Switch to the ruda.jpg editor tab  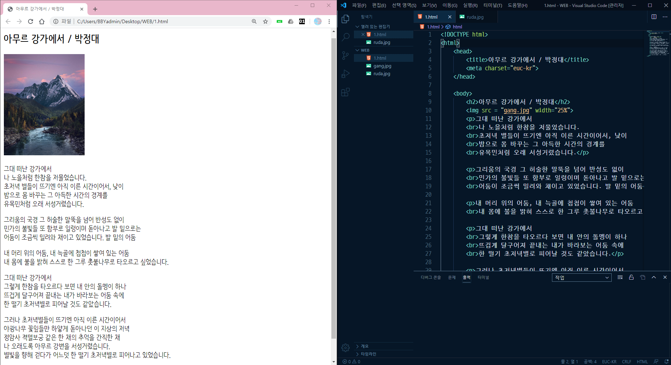point(476,17)
